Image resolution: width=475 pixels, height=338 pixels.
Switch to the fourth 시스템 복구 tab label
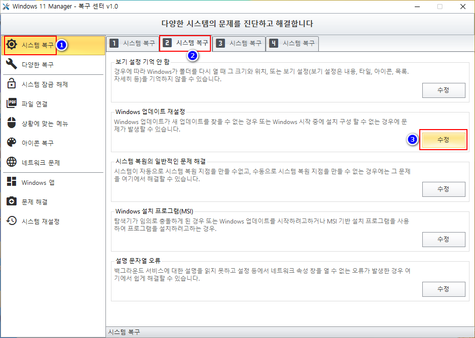pyautogui.click(x=299, y=43)
